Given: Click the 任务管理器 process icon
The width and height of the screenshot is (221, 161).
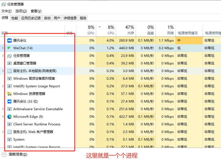Looking at the screenshot, I should tap(10, 56).
